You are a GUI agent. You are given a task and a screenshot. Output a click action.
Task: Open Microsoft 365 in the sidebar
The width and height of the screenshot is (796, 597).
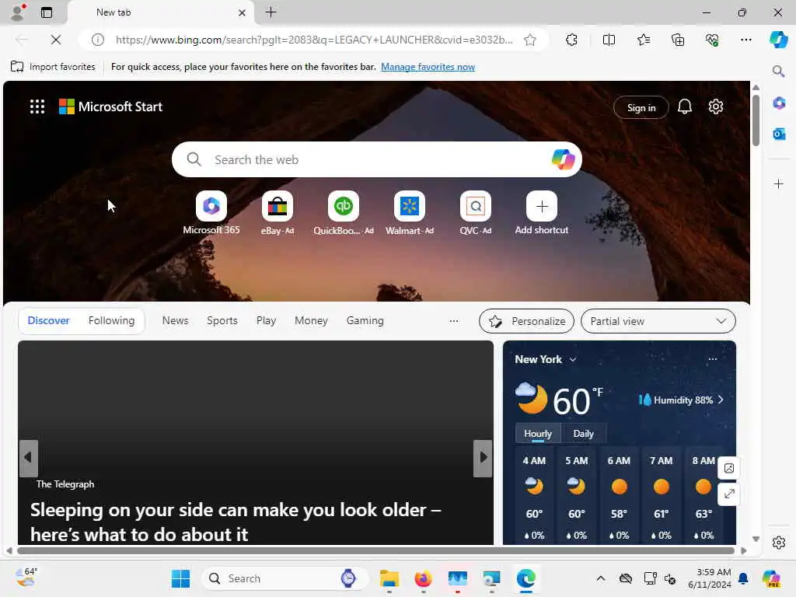point(779,103)
